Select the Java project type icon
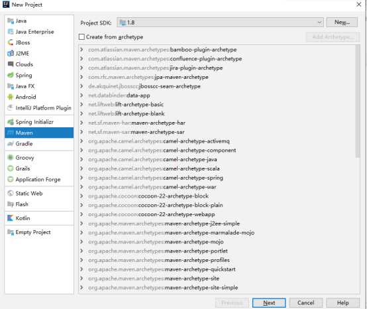Image resolution: width=367 pixels, height=309 pixels. pyautogui.click(x=11, y=21)
